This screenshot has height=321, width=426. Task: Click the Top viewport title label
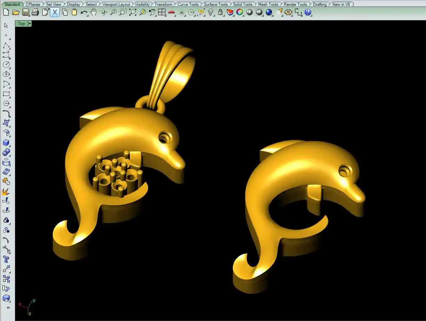pos(22,24)
